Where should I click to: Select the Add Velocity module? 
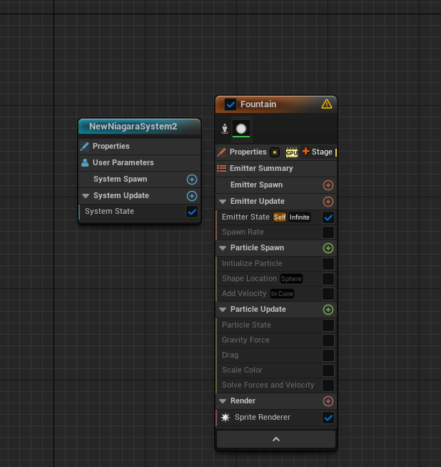click(x=276, y=294)
